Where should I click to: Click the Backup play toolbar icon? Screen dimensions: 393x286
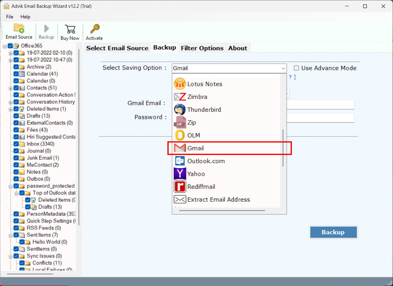[x=46, y=29]
